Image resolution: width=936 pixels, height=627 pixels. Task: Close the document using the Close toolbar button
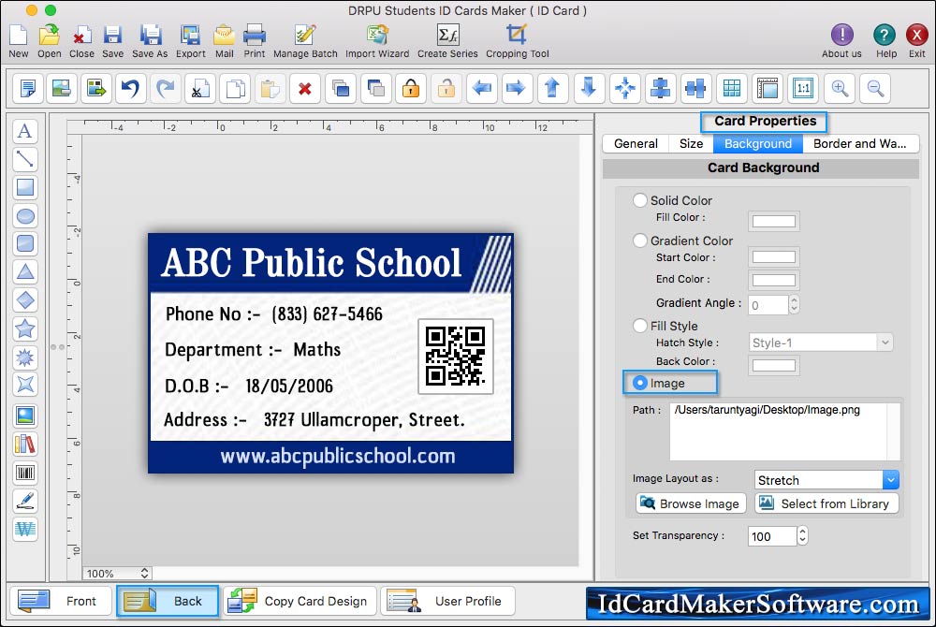81,41
